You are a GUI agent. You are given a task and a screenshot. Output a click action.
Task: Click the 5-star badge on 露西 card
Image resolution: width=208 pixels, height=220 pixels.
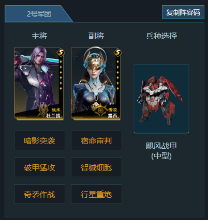pyautogui.click(x=118, y=53)
